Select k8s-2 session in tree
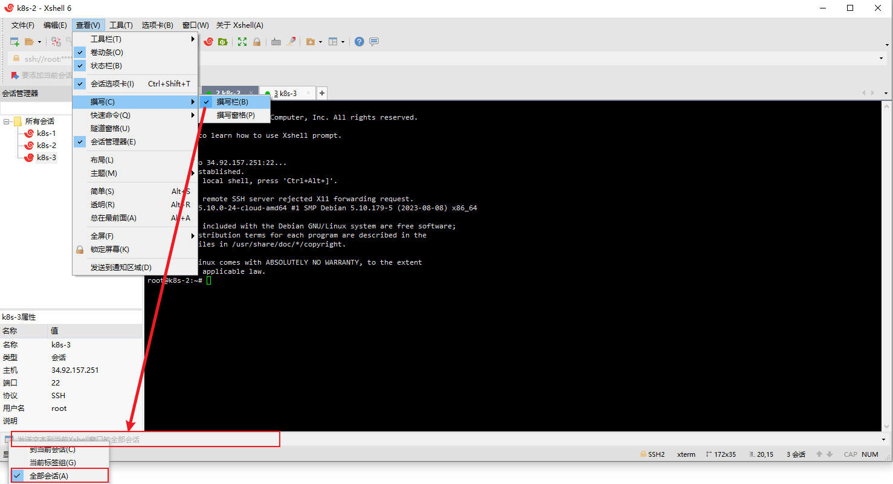This screenshot has height=484, width=893. pos(46,146)
